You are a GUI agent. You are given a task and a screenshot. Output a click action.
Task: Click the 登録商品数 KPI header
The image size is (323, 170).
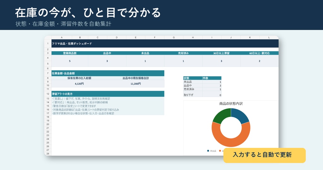point(70,53)
